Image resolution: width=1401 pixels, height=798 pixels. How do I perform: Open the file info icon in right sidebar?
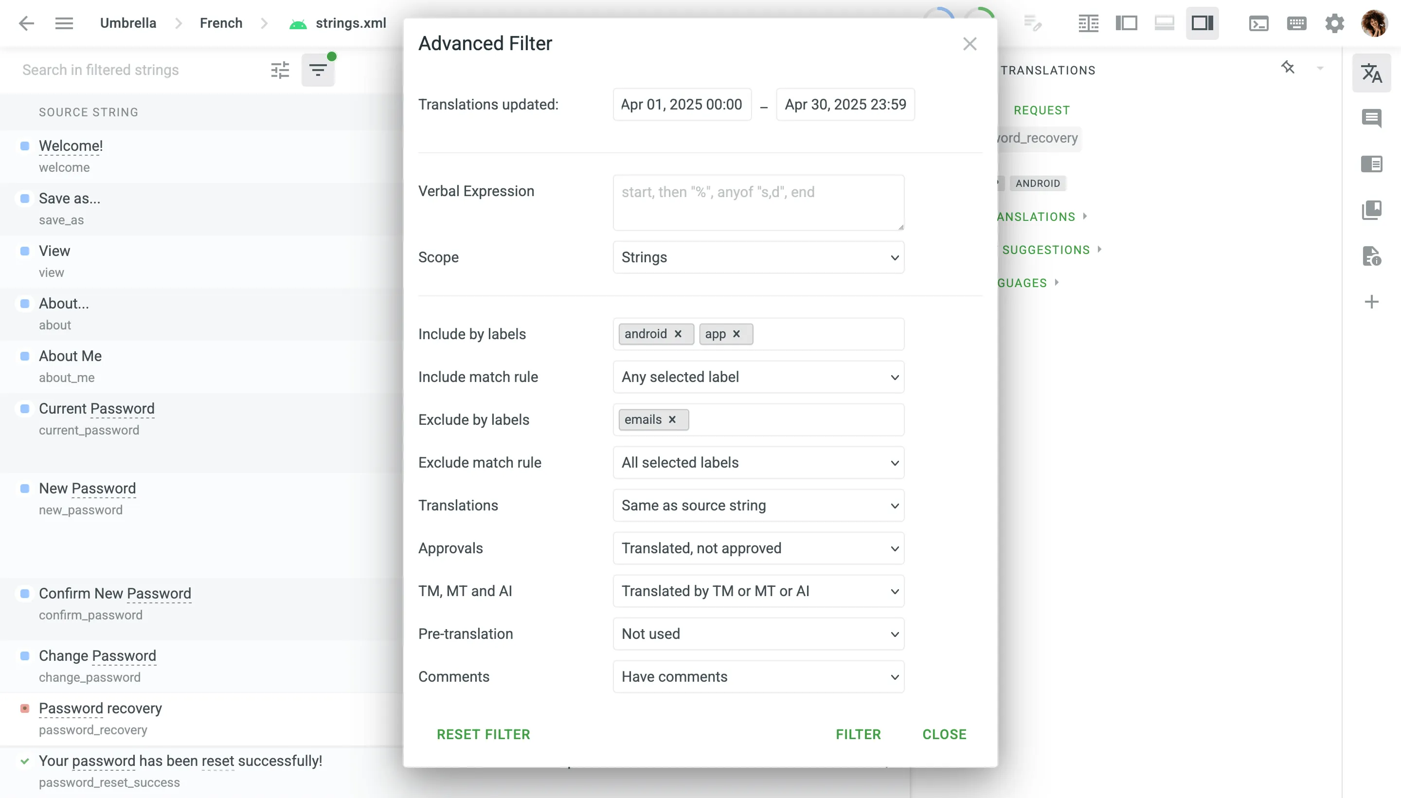click(x=1371, y=256)
